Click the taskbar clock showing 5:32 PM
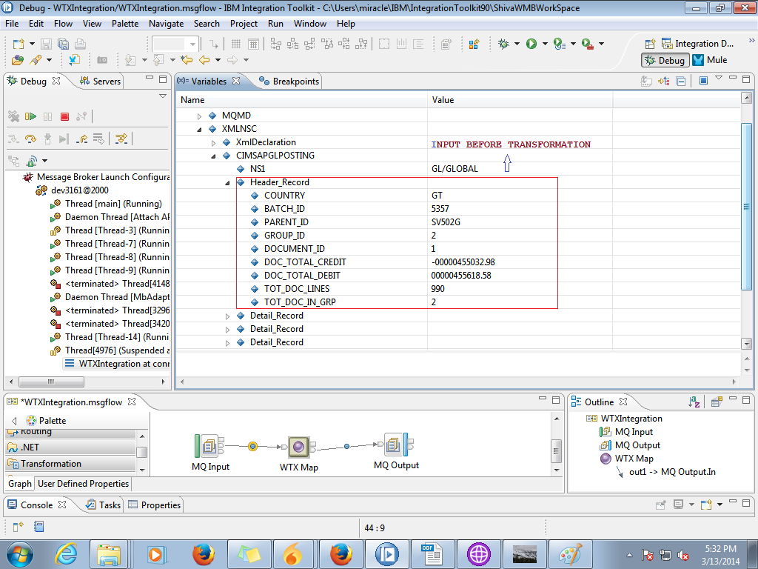758x569 pixels. click(720, 555)
